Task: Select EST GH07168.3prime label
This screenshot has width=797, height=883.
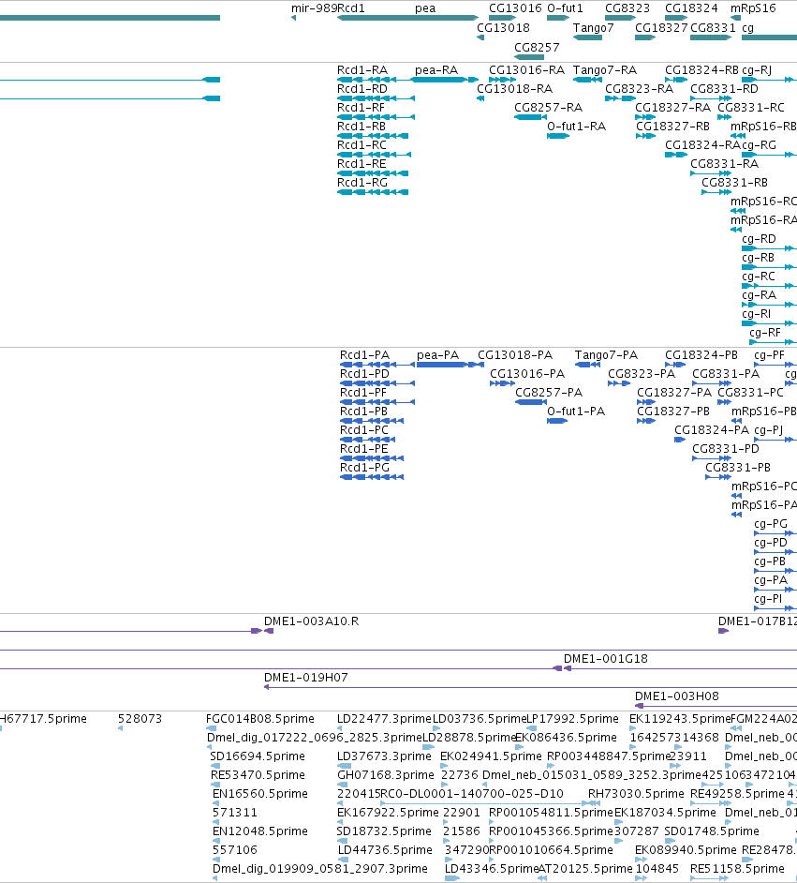Action: tap(385, 775)
